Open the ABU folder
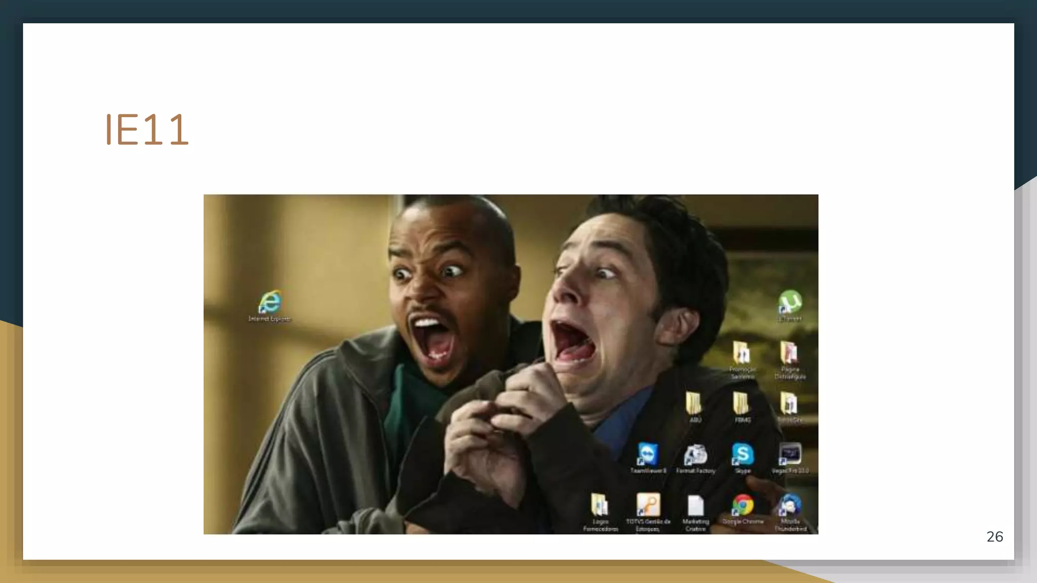This screenshot has height=583, width=1037. [x=694, y=404]
